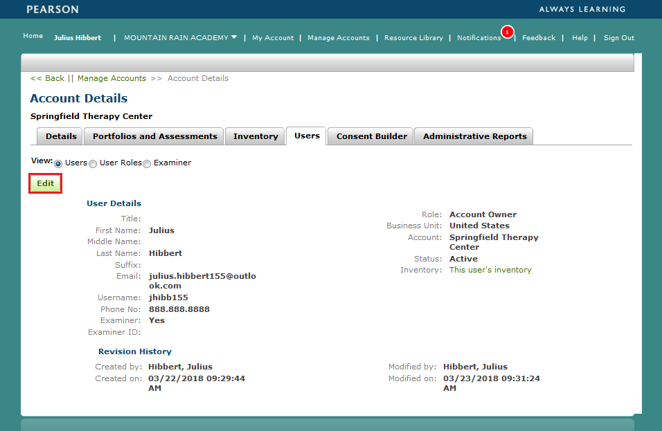Click the Manage Accounts breadcrumb
Viewport: 662px width, 431px height.
coord(111,78)
